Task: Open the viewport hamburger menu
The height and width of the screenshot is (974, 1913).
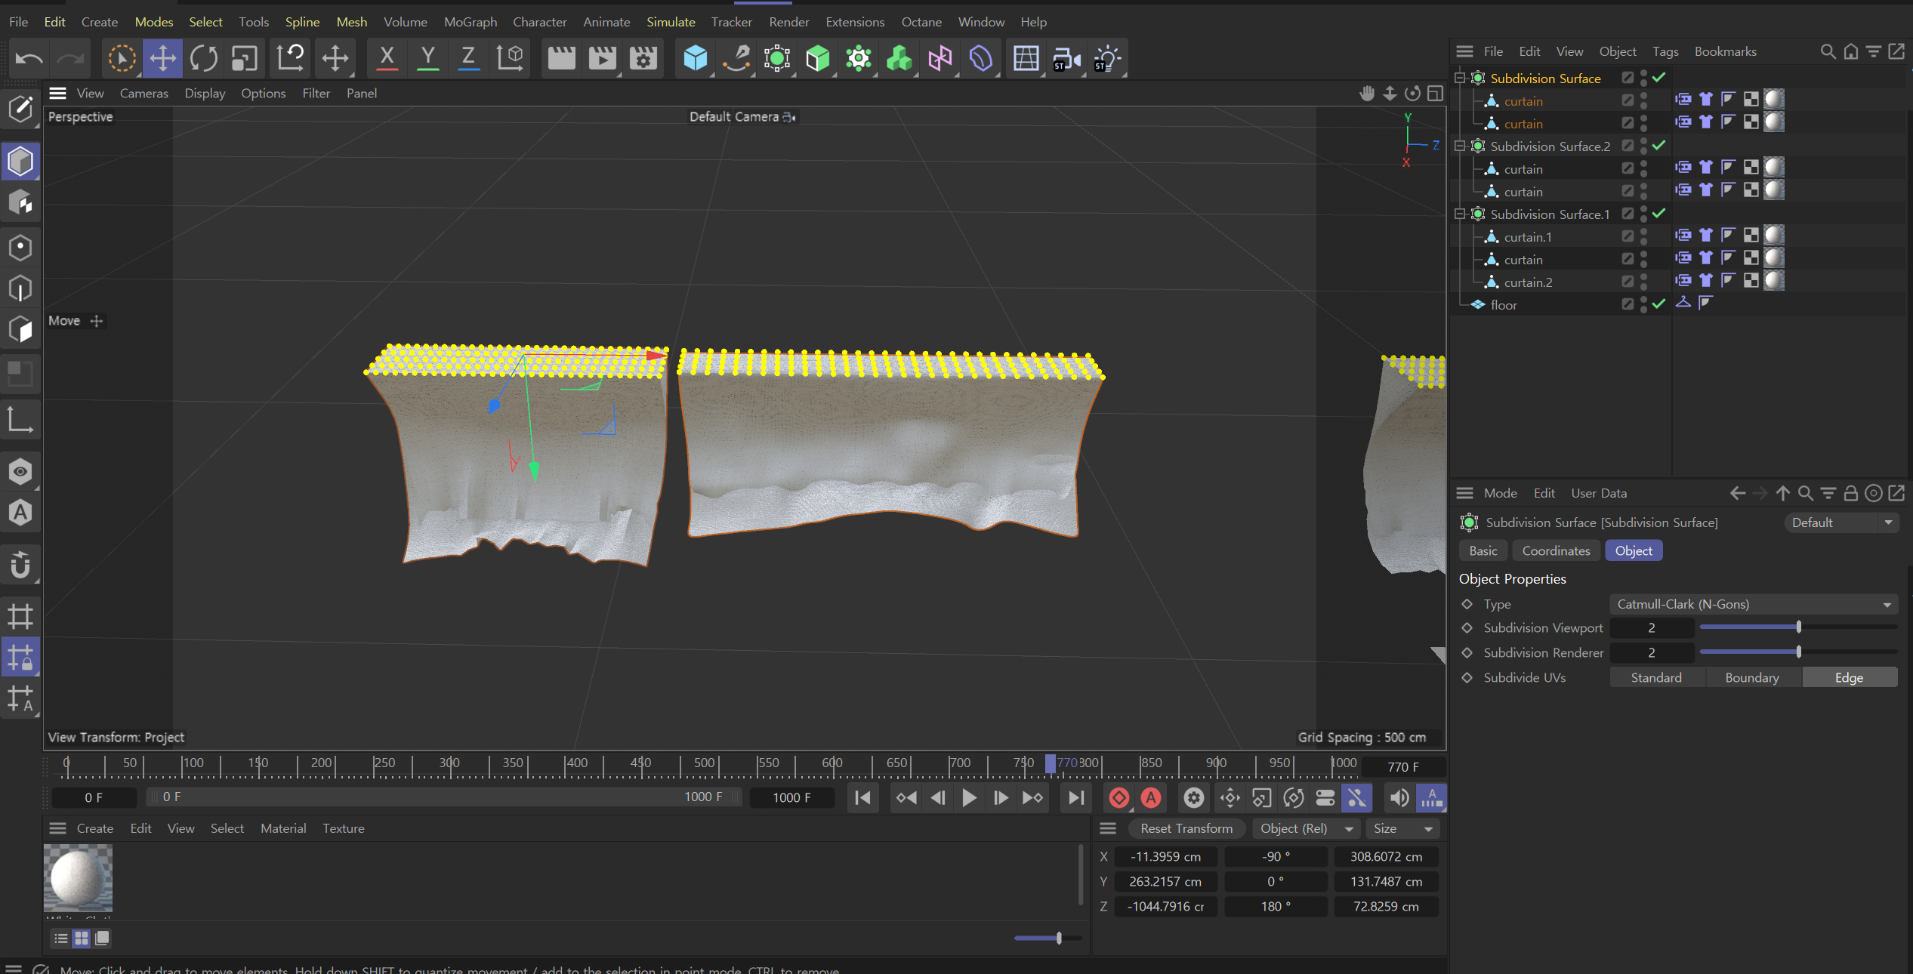Action: pos(58,93)
